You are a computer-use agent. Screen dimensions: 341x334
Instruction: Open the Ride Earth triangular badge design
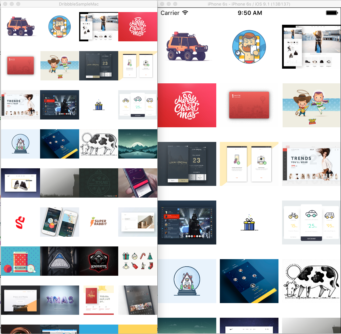(x=59, y=261)
